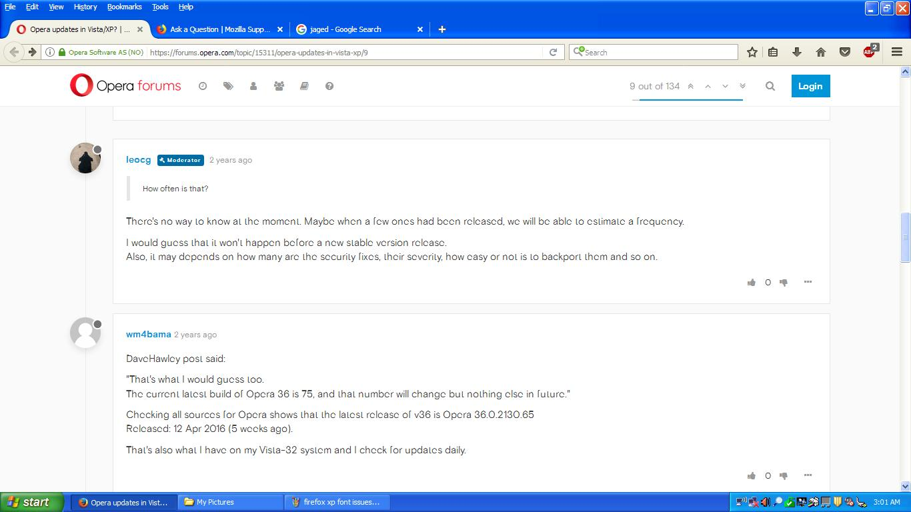
Task: Open a new tab with the plus button
Action: tap(441, 29)
